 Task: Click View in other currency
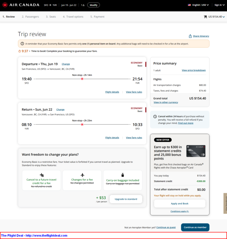click(x=166, y=102)
